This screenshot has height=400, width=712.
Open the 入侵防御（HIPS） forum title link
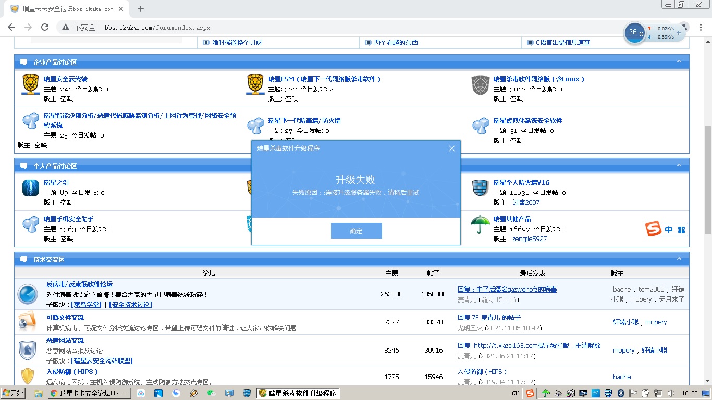pos(72,372)
